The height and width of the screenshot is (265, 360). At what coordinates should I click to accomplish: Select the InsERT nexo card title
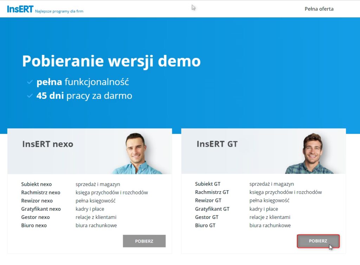(47, 144)
